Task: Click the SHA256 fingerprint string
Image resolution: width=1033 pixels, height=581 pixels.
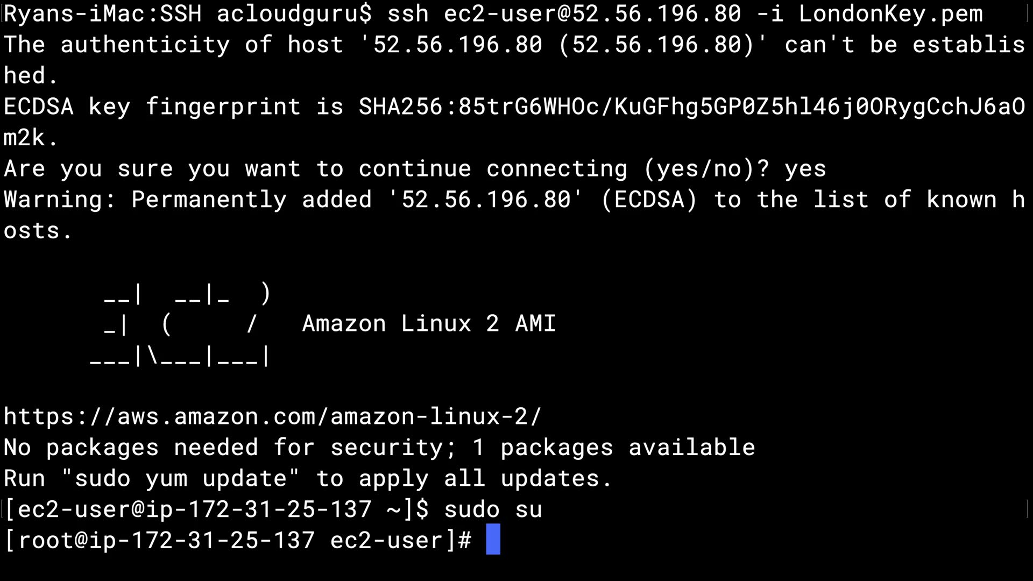Action: [691, 107]
